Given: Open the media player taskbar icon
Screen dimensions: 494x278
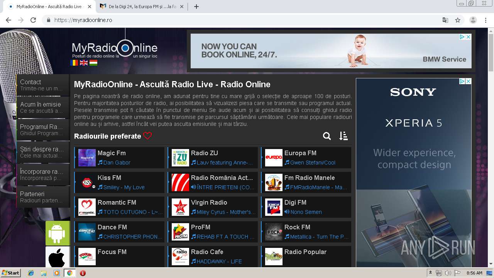Looking at the screenshot, I should [x=57, y=273].
